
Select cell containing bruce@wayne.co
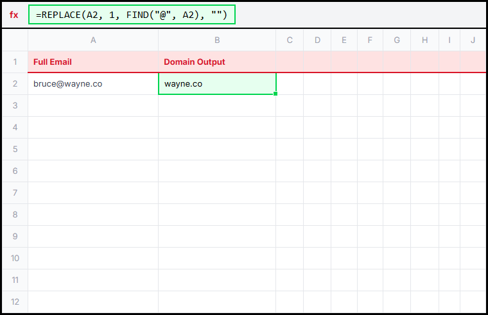[93, 83]
